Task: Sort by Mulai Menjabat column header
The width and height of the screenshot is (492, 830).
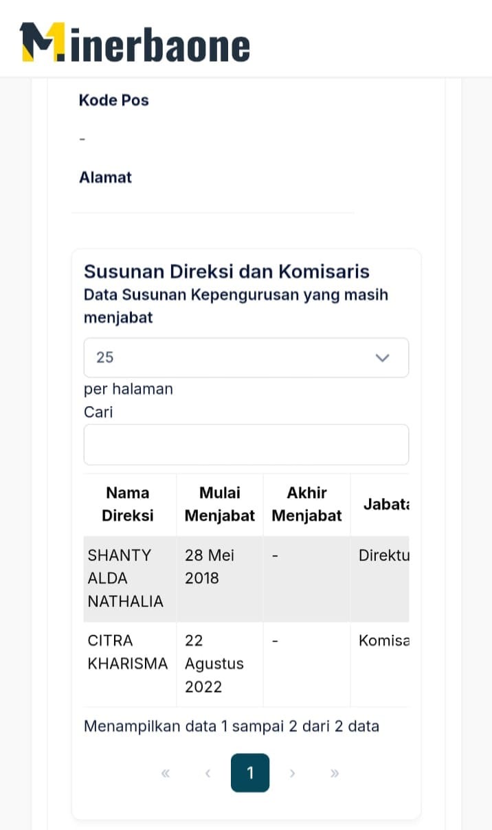Action: click(219, 504)
